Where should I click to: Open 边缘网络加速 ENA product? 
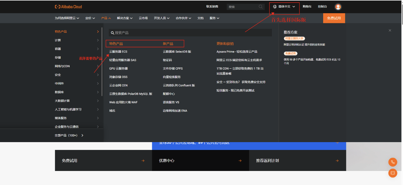click(175, 111)
